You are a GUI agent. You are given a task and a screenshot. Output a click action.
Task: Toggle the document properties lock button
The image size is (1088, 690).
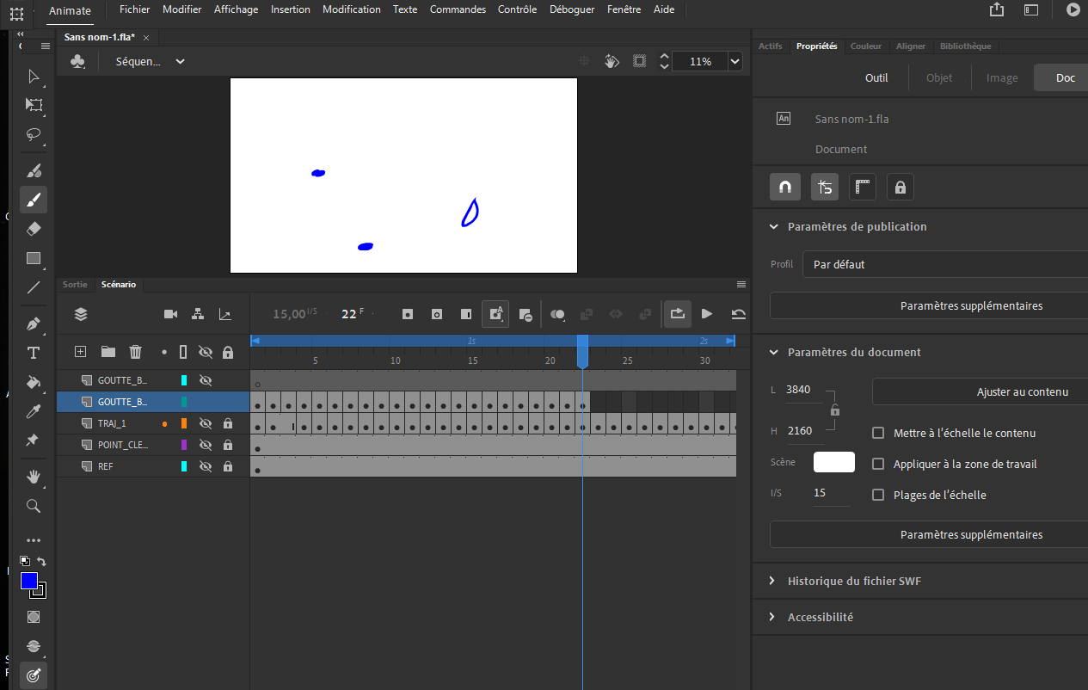pyautogui.click(x=901, y=187)
